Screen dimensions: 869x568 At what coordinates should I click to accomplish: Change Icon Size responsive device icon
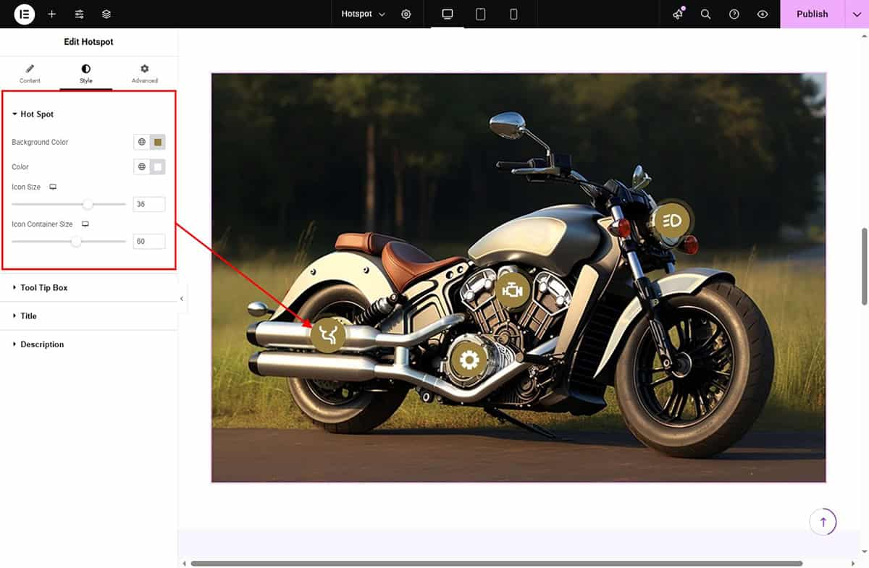coord(53,187)
